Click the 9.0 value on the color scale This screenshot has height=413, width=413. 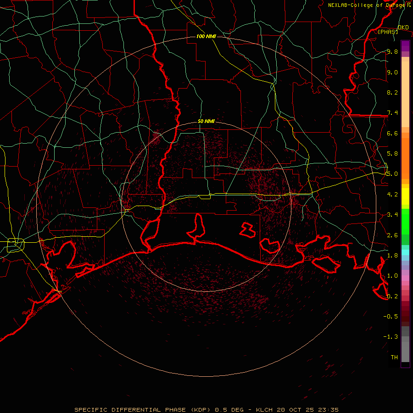pyautogui.click(x=392, y=72)
